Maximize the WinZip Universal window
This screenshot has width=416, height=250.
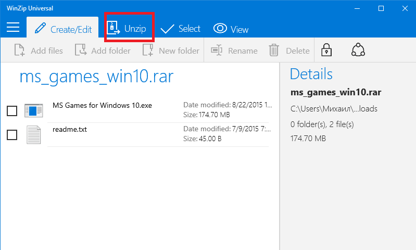[x=381, y=8]
